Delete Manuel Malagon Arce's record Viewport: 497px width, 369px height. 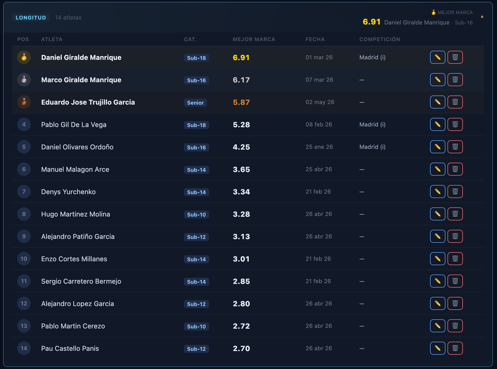[455, 169]
